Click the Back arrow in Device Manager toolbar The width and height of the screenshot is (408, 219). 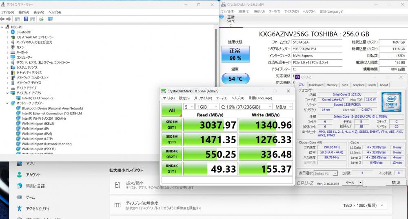coord(2,19)
